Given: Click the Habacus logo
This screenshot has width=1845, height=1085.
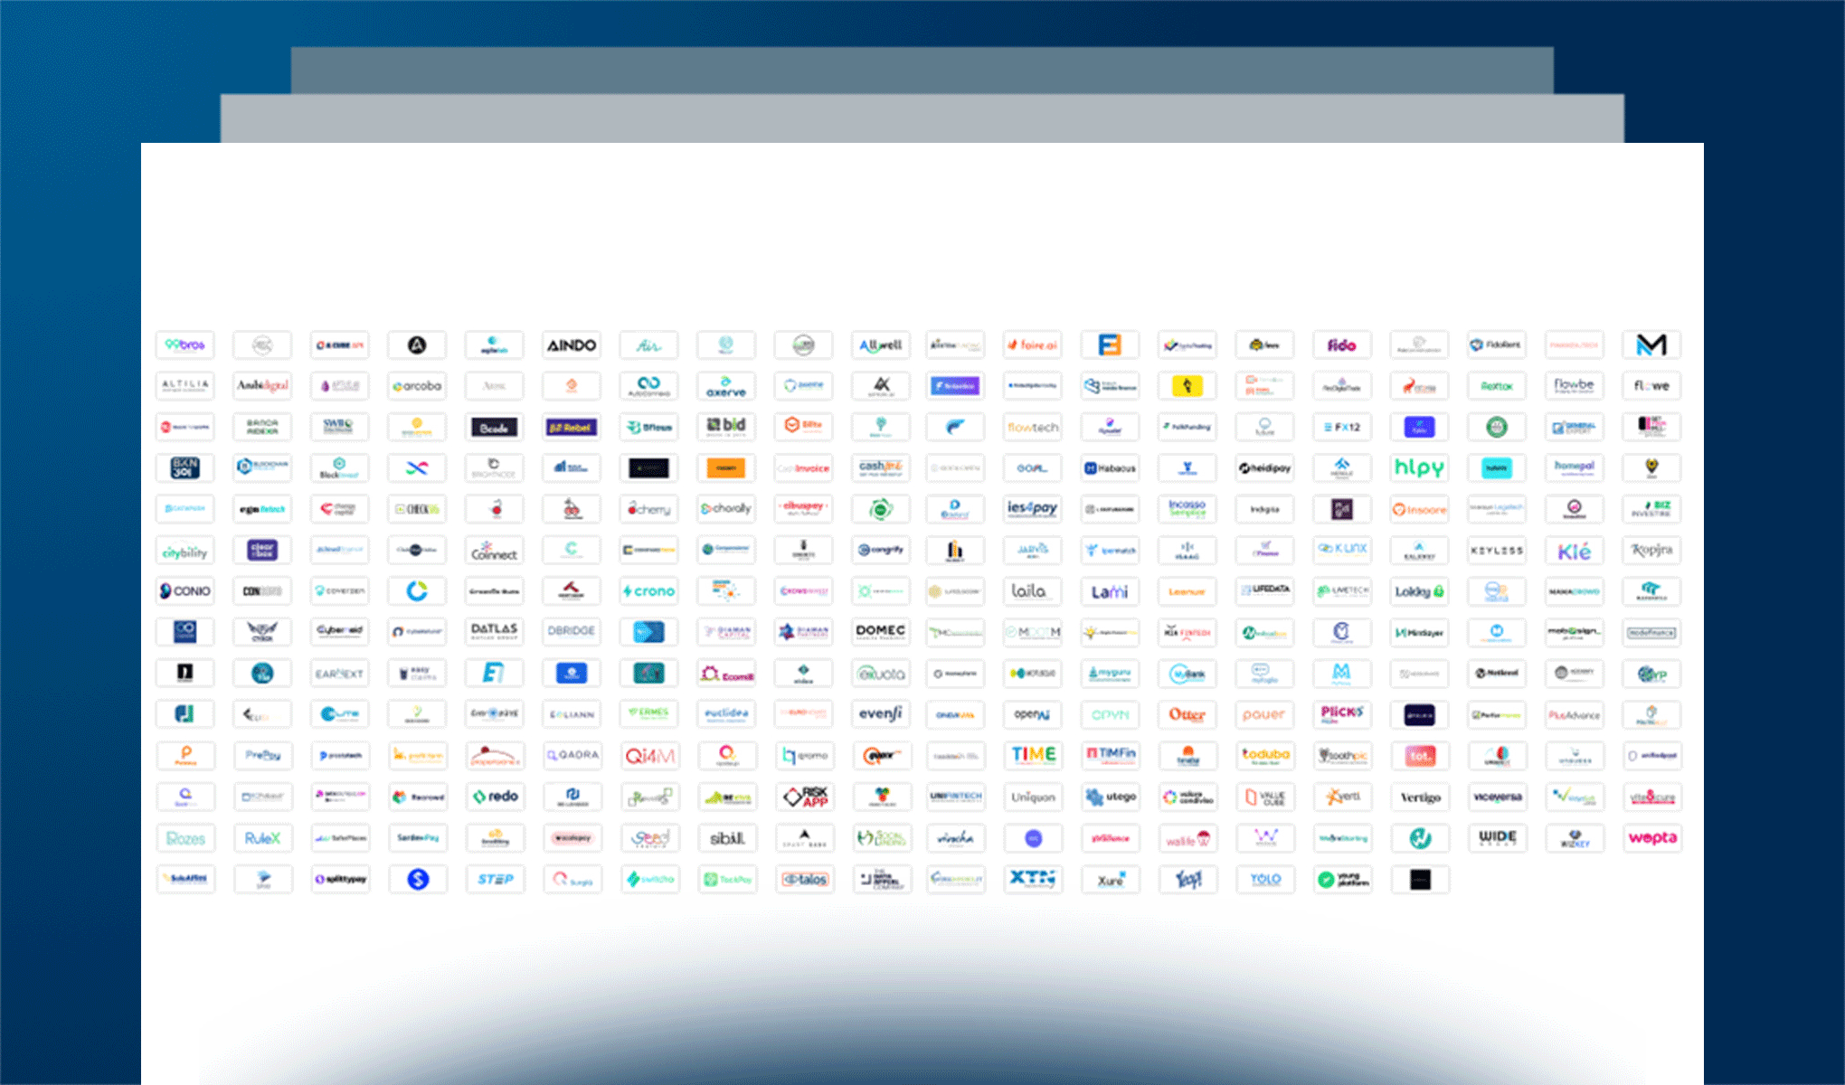Looking at the screenshot, I should (x=1110, y=467).
